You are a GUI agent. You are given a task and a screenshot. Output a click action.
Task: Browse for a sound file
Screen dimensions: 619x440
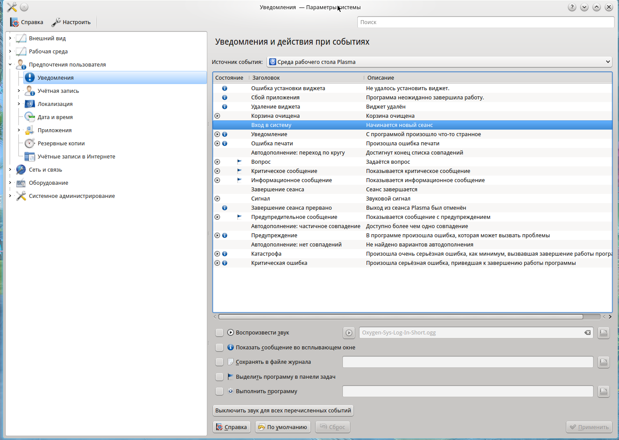pyautogui.click(x=604, y=333)
